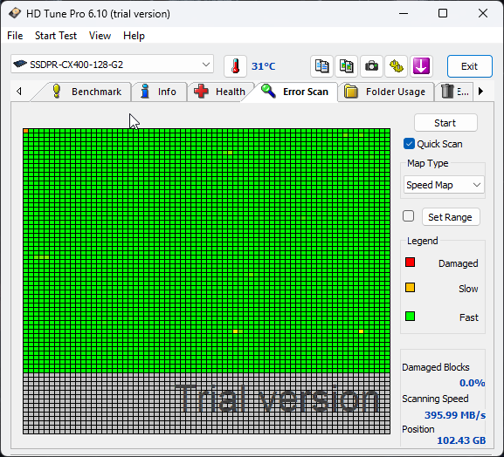Click the red Damaged legend swatch

(410, 263)
